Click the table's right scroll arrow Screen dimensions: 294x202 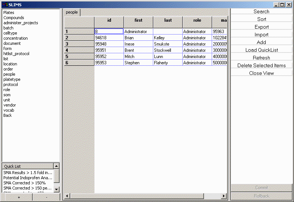coord(225,196)
